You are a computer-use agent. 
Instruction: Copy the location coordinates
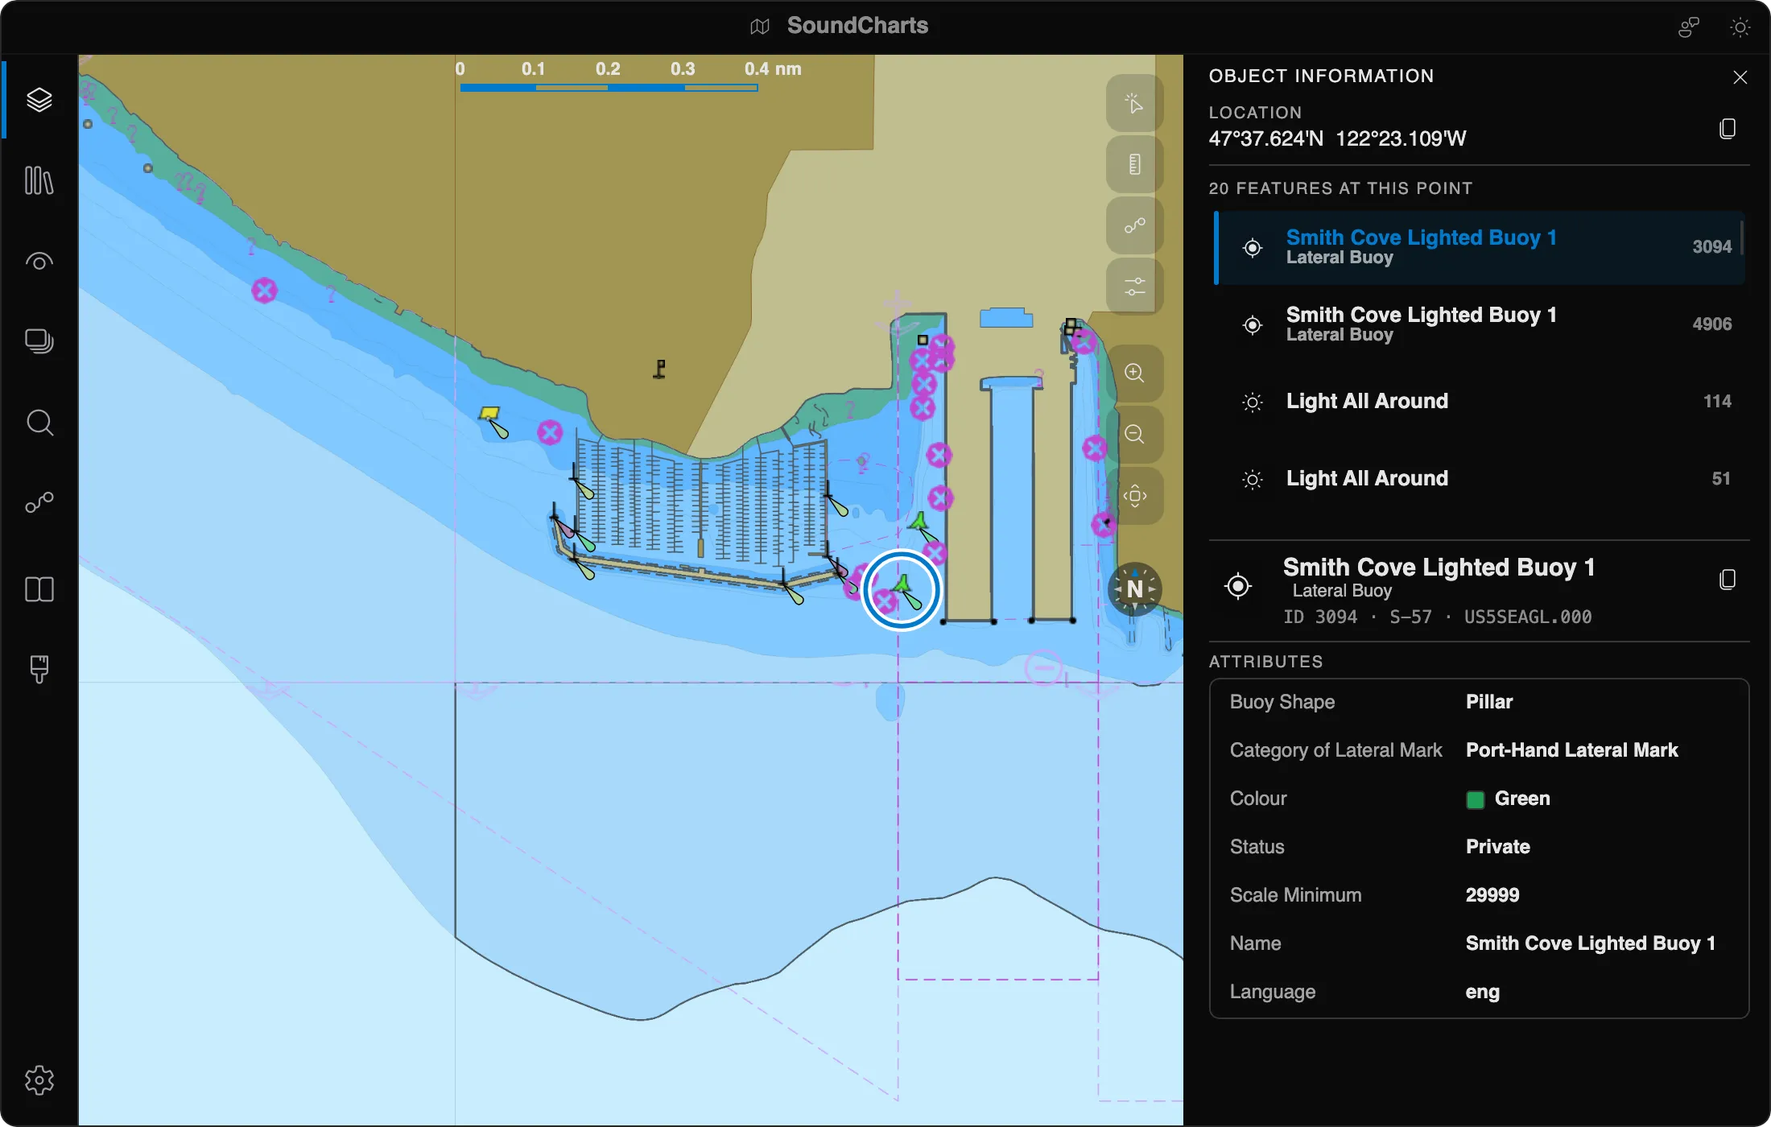pos(1727,129)
